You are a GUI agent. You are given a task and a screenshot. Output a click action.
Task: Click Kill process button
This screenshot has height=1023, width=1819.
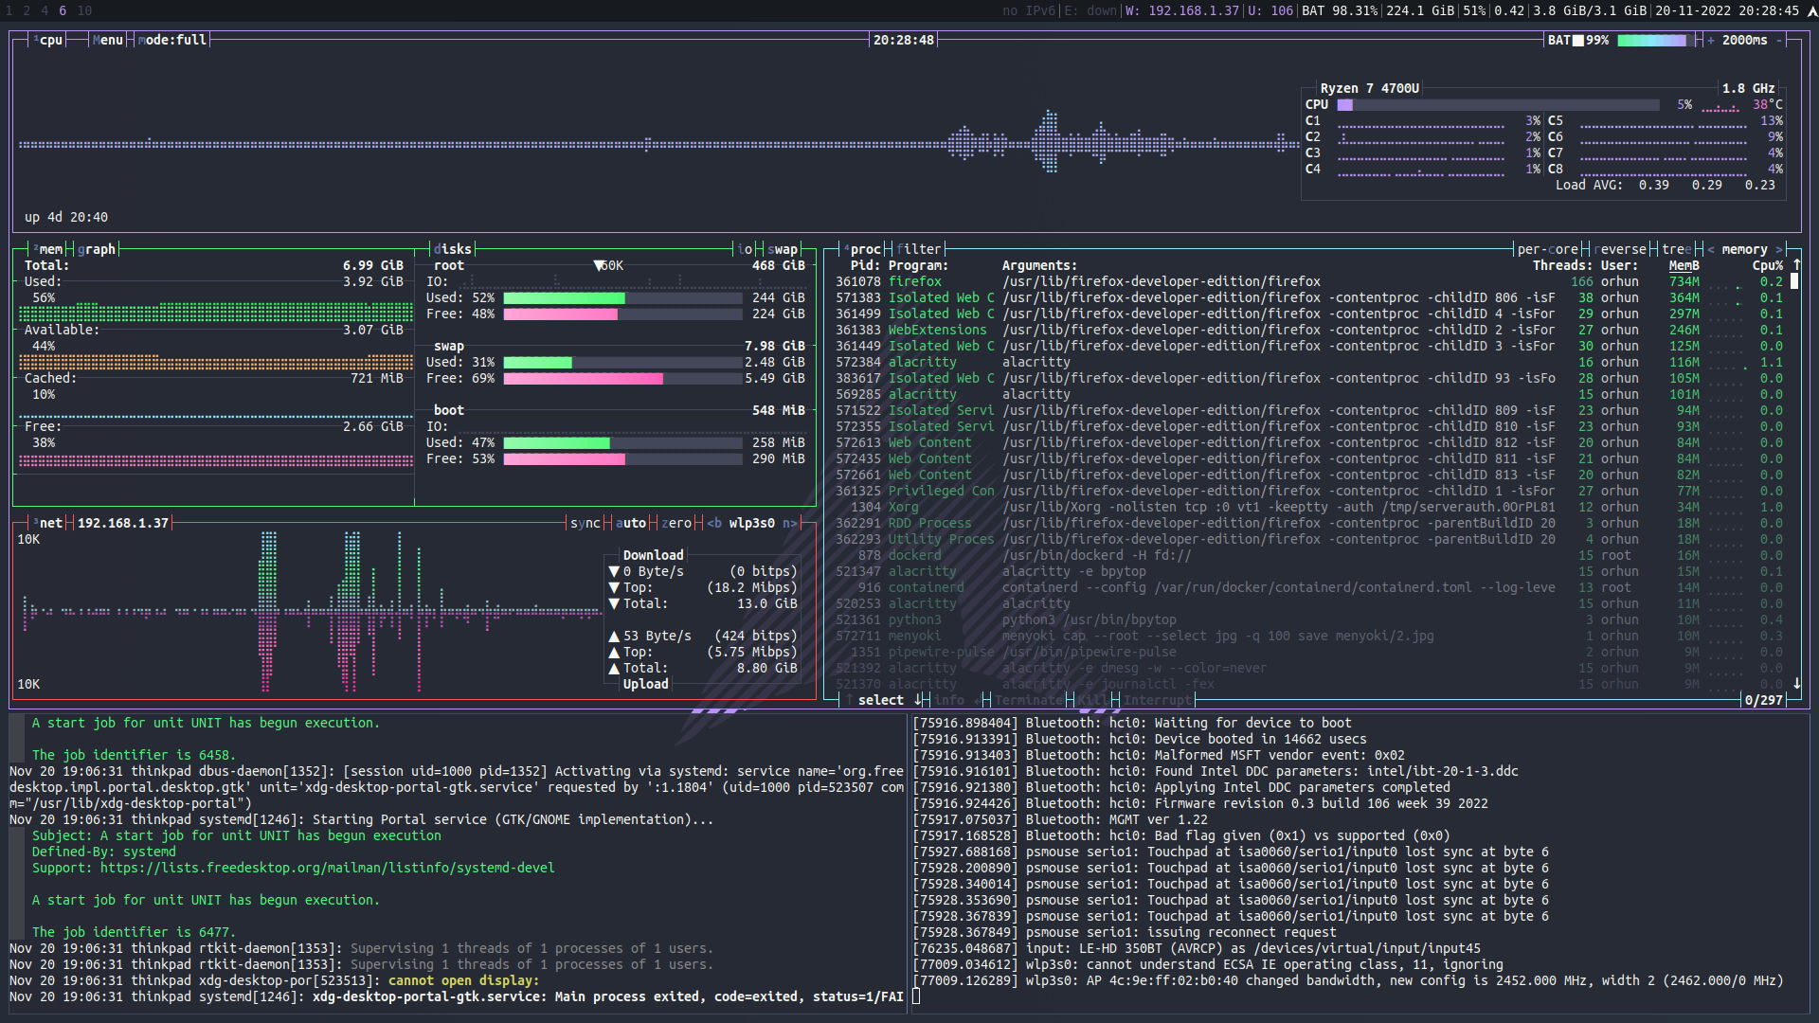click(1093, 700)
